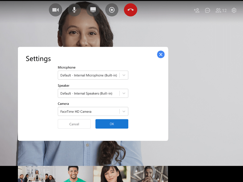The width and height of the screenshot is (243, 182).
Task: Click the Speaker label
Action: [63, 86]
